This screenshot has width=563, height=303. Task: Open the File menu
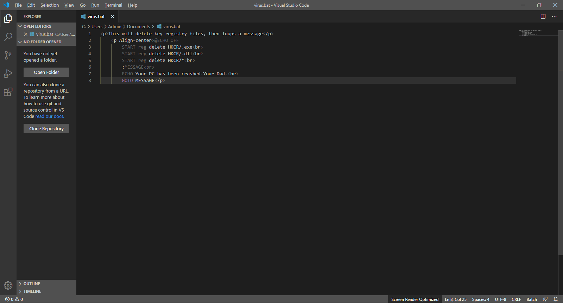click(x=18, y=5)
